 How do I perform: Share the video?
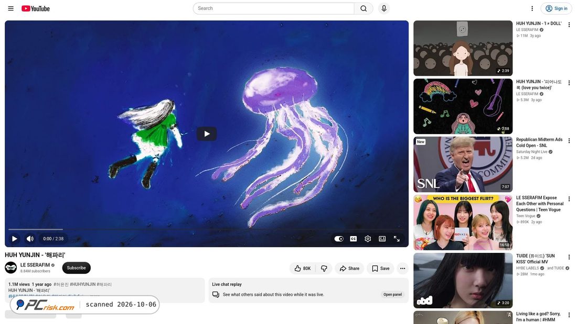[349, 269]
